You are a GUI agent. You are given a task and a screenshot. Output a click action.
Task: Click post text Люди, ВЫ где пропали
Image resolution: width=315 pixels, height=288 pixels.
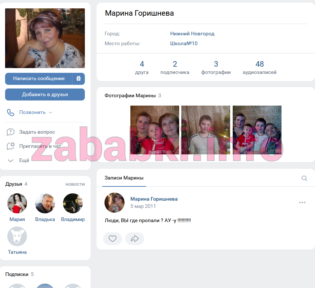pyautogui.click(x=147, y=221)
